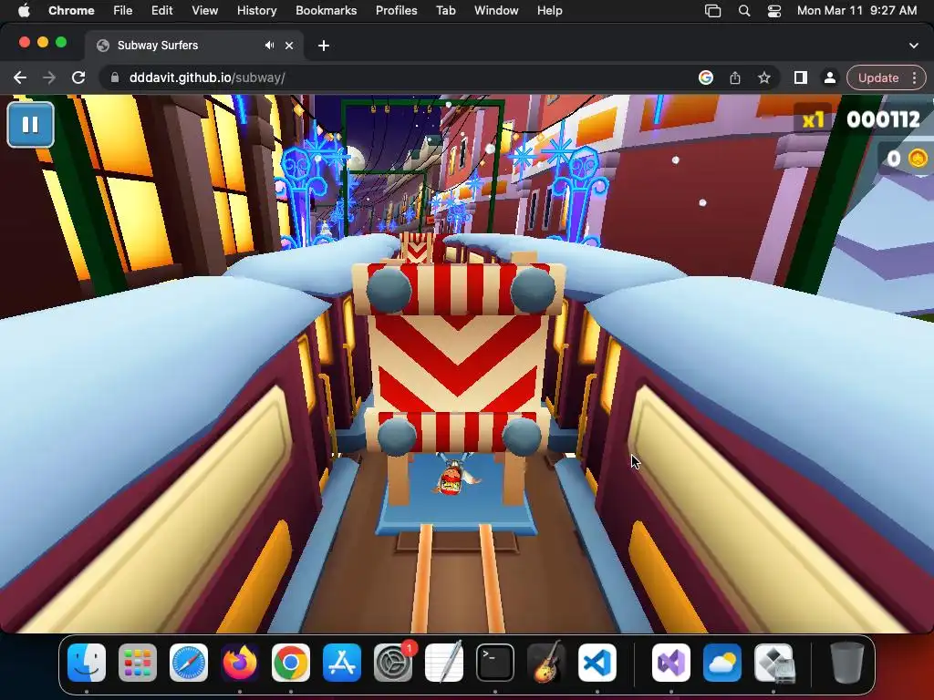Open Finder from the Dock
Screen dimensions: 934x700
(x=87, y=663)
